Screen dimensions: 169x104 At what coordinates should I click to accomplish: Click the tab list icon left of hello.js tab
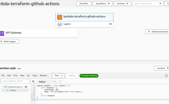33,81
